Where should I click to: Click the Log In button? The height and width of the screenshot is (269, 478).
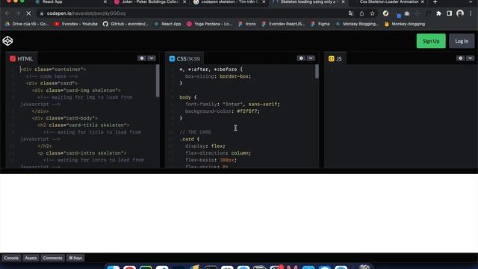[462, 41]
